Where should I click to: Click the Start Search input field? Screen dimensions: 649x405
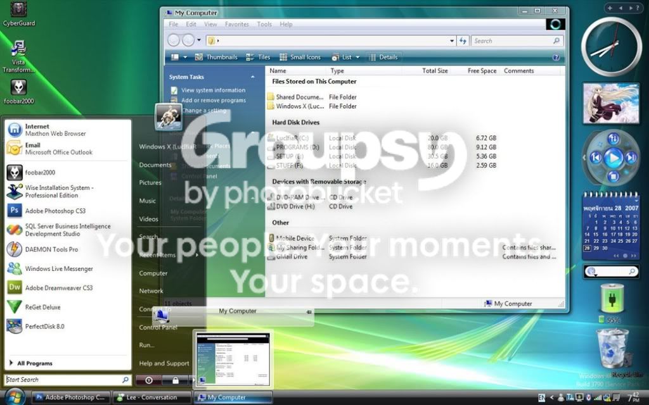point(68,380)
